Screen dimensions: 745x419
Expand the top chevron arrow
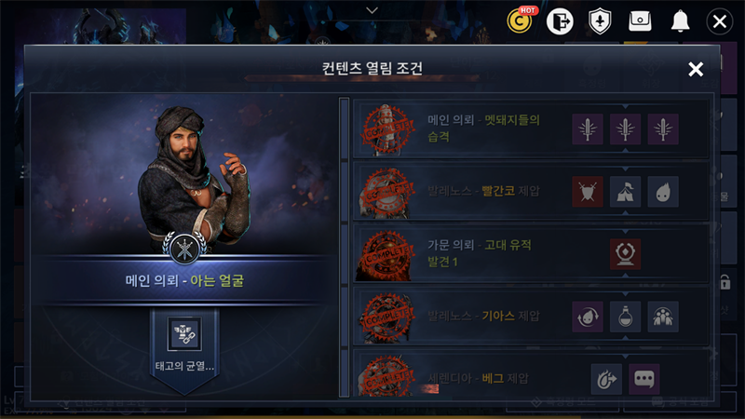[372, 10]
